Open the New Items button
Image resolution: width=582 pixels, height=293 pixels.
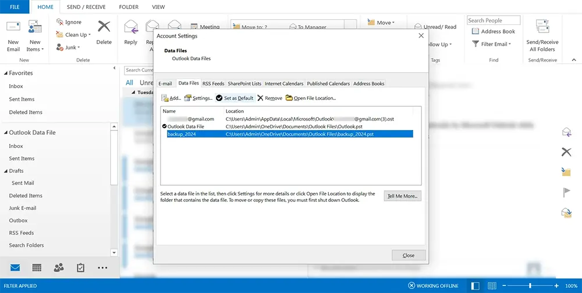(35, 36)
